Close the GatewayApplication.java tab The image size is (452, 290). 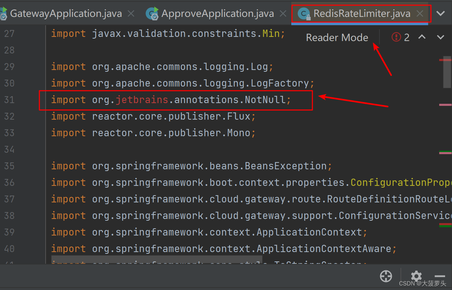click(x=131, y=13)
